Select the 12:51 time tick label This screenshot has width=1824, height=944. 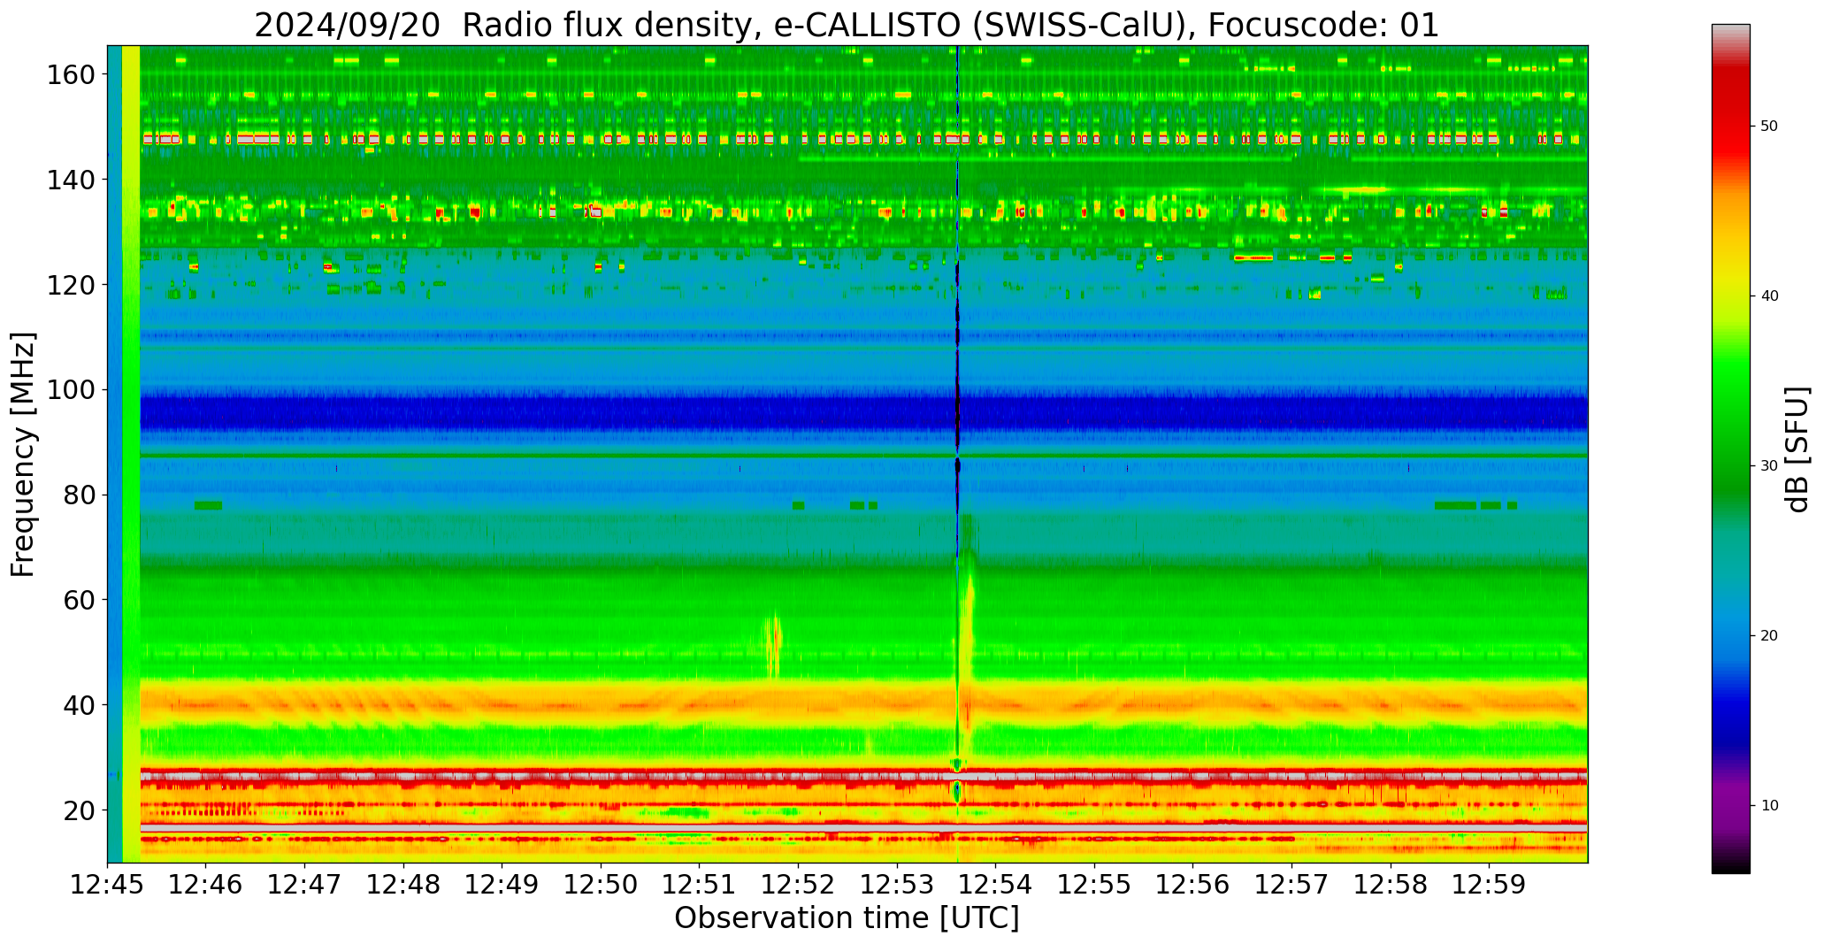[x=700, y=885]
